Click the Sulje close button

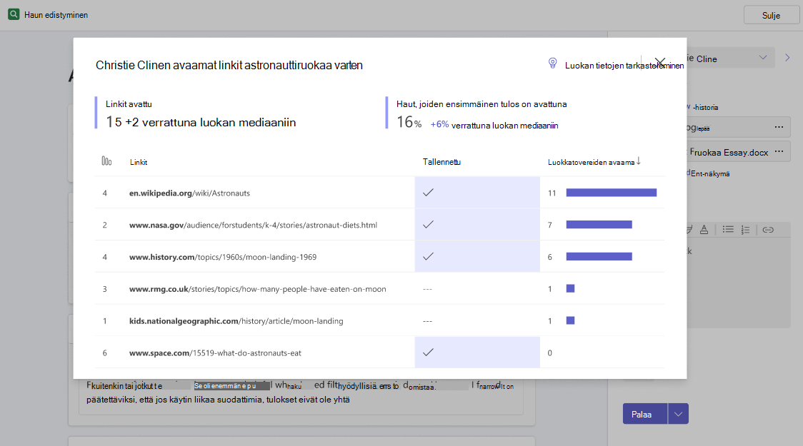pyautogui.click(x=772, y=15)
